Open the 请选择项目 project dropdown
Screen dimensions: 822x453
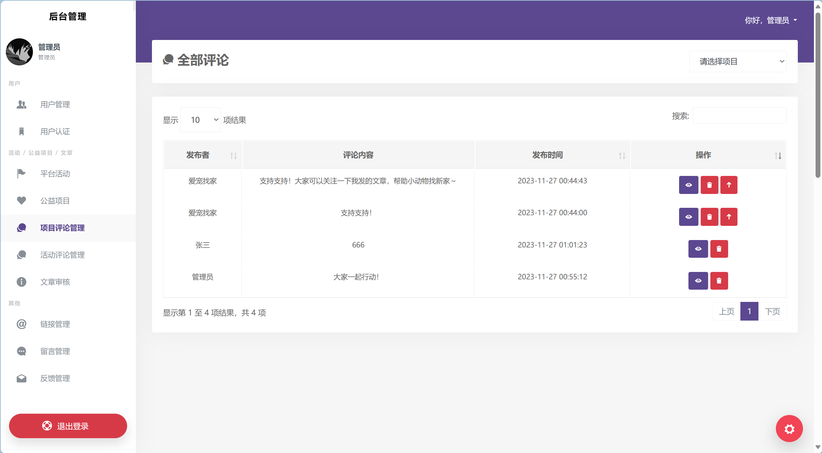738,61
